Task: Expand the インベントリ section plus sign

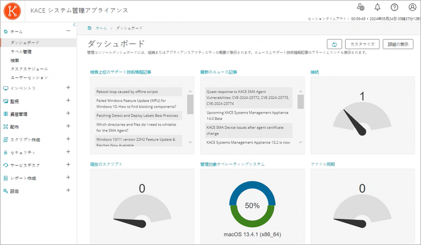Action: 68,88
